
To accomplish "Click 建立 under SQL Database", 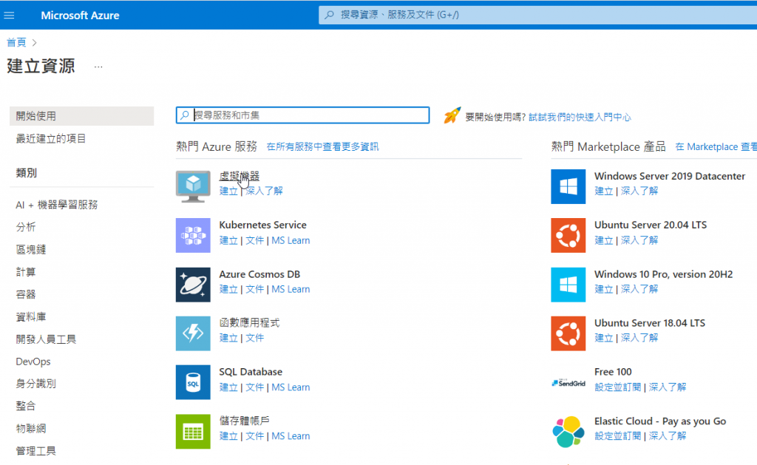I will 228,387.
